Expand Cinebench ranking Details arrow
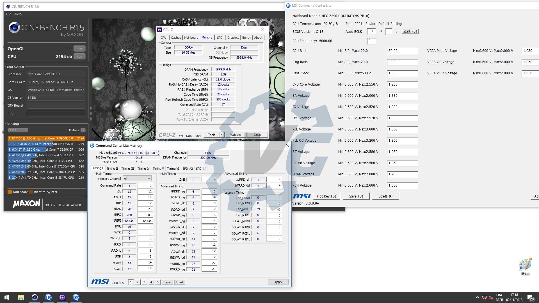Viewport: 539px width, 303px height. 83,130
